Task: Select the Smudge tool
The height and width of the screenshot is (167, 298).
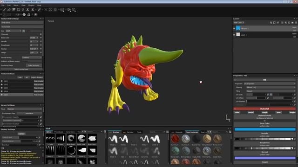Action: [23, 10]
